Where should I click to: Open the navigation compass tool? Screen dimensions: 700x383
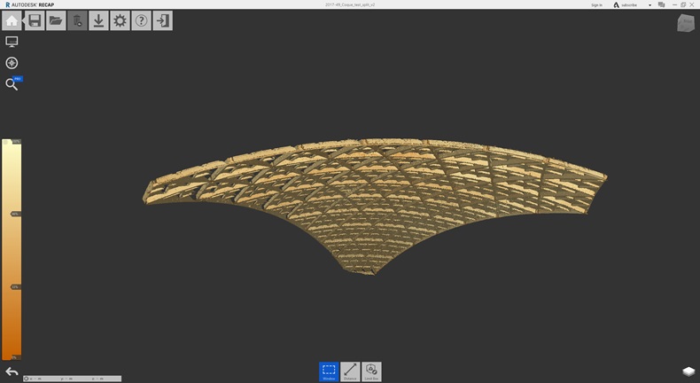click(12, 63)
